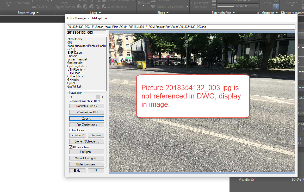Image resolution: width=304 pixels, height=192 pixels.
Task: Click the Eigenschaften panel dialog launcher arrow
Action: pos(258,13)
